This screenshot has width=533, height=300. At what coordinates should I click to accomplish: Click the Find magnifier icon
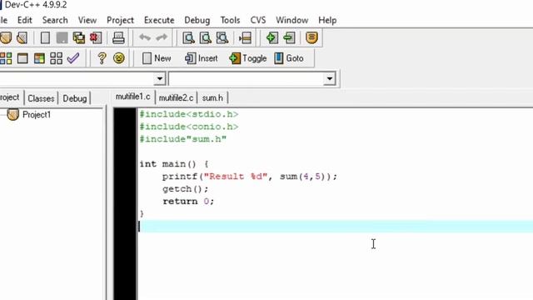(188, 37)
